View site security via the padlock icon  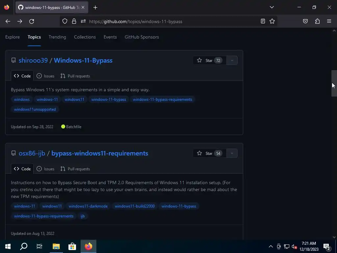click(x=74, y=21)
